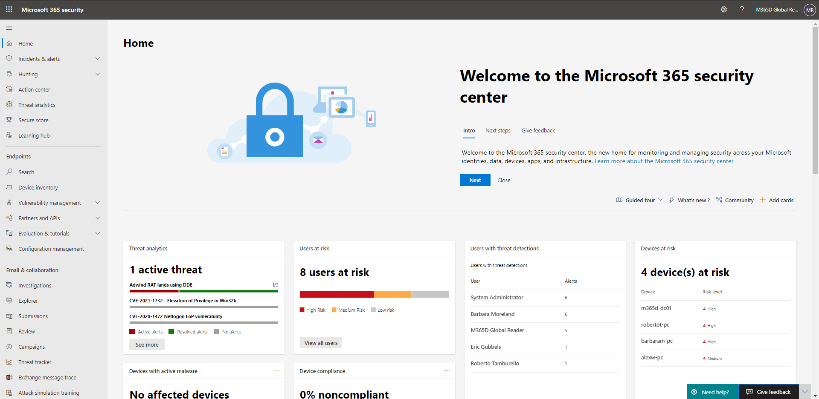This screenshot has height=399, width=819.
Task: Open settings via the gear icon
Action: (x=723, y=9)
